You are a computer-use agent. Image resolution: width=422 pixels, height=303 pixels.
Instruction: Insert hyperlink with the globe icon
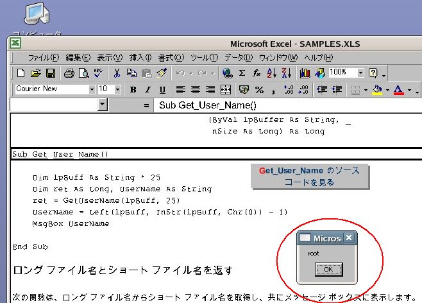click(x=228, y=73)
